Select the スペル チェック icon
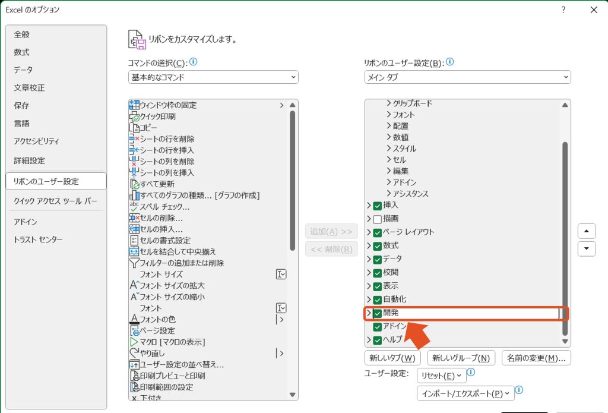The height and width of the screenshot is (413, 608). (x=134, y=206)
